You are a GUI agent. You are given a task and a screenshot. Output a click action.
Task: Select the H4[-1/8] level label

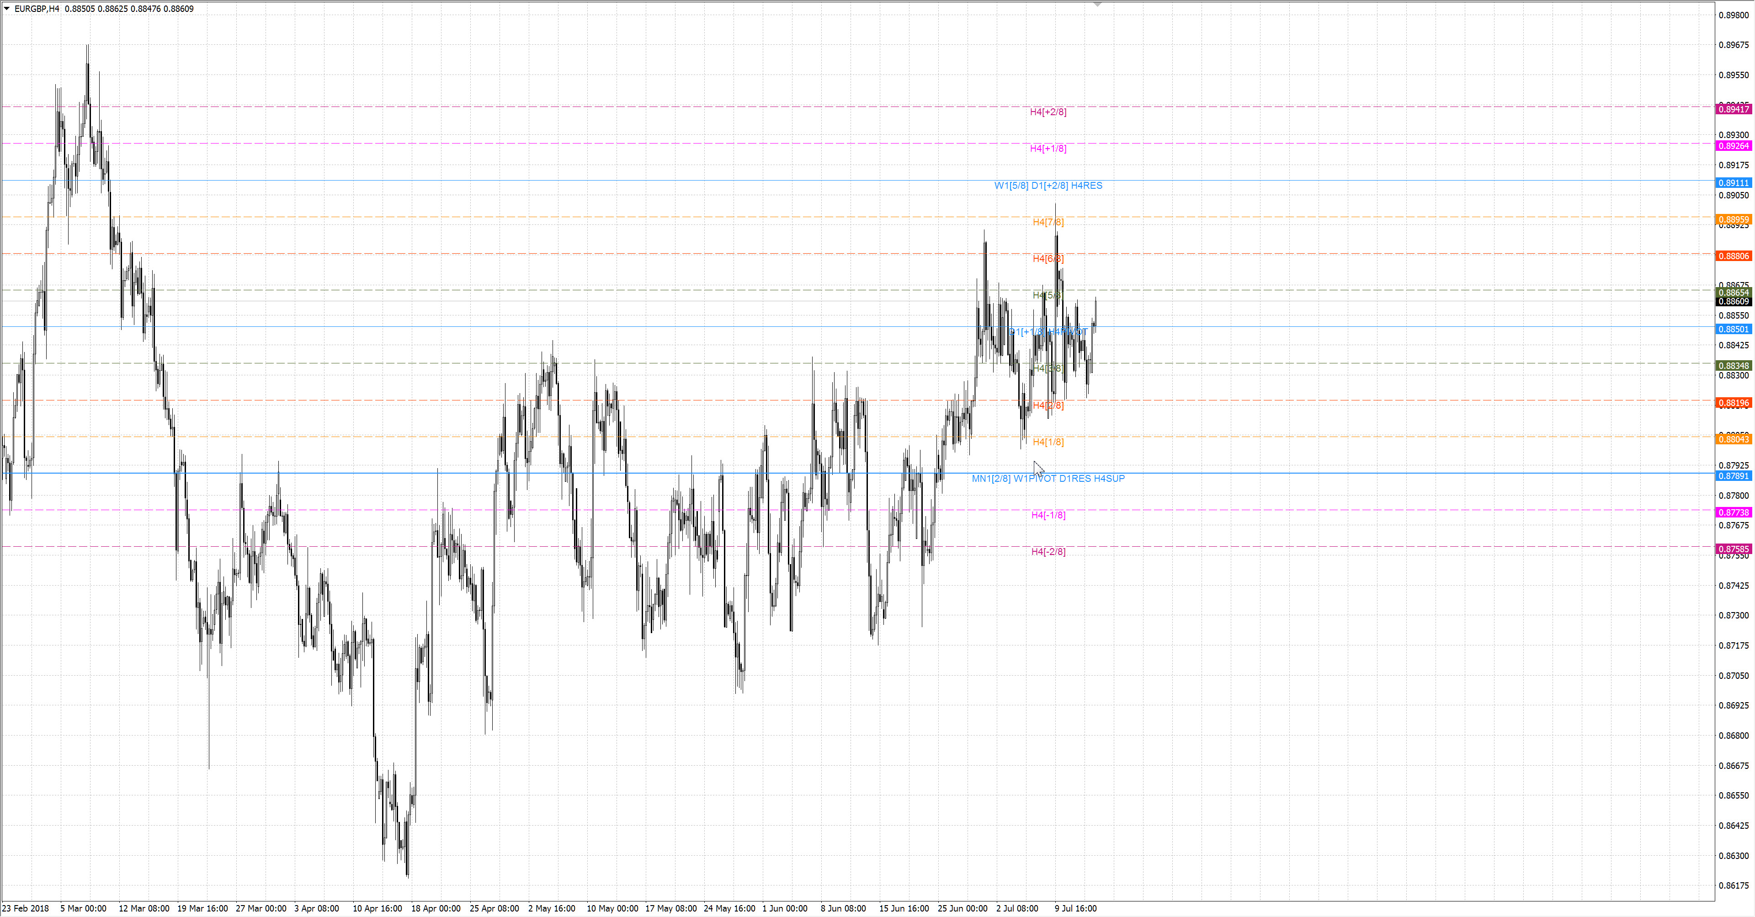[1048, 515]
